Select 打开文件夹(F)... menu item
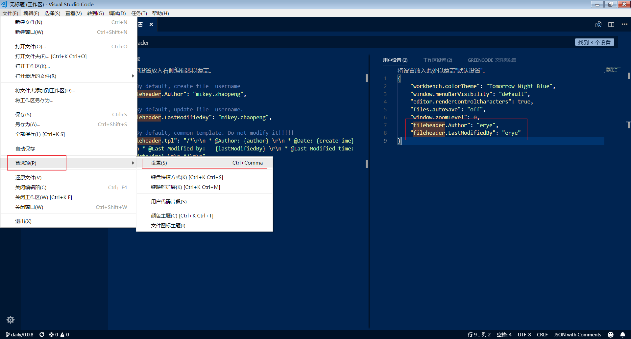Image resolution: width=631 pixels, height=339 pixels. point(68,56)
